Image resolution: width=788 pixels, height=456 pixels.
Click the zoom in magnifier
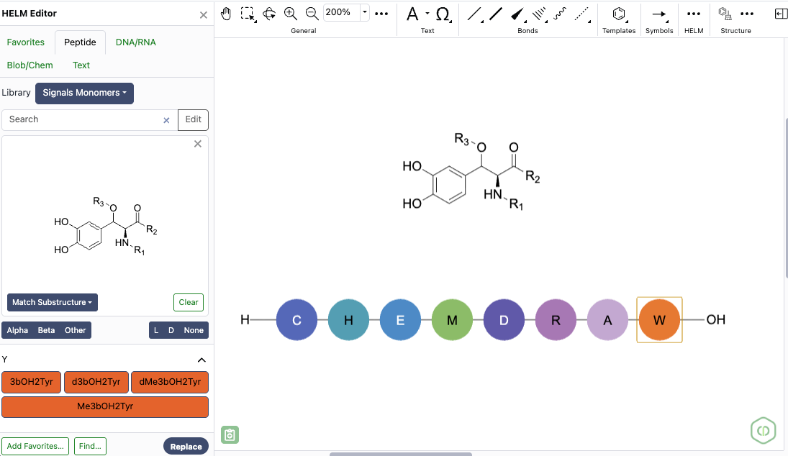[x=291, y=13]
